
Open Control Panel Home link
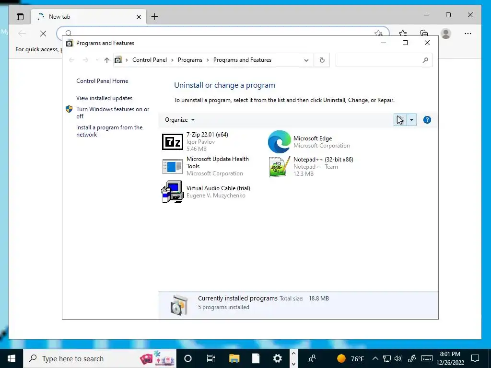point(102,80)
